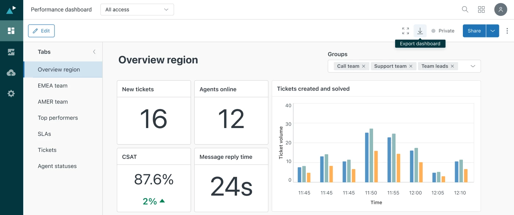Open the SLAs tab

coord(63,134)
